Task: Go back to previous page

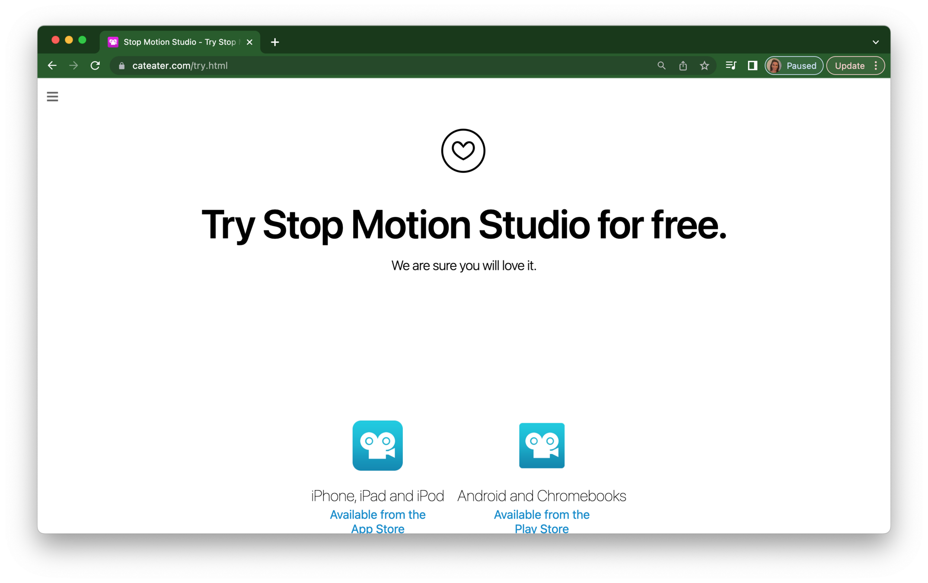Action: 52,66
